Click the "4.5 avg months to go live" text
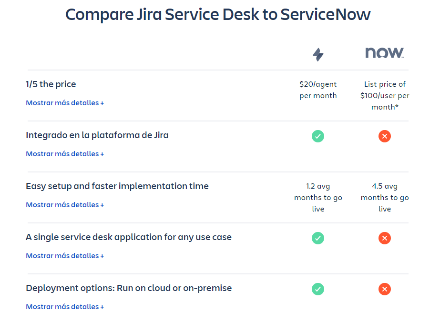440x322 pixels. point(384,197)
